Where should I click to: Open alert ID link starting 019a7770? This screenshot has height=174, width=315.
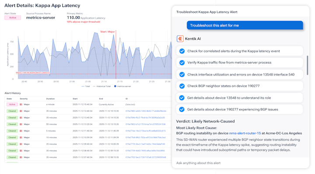[x=145, y=144]
